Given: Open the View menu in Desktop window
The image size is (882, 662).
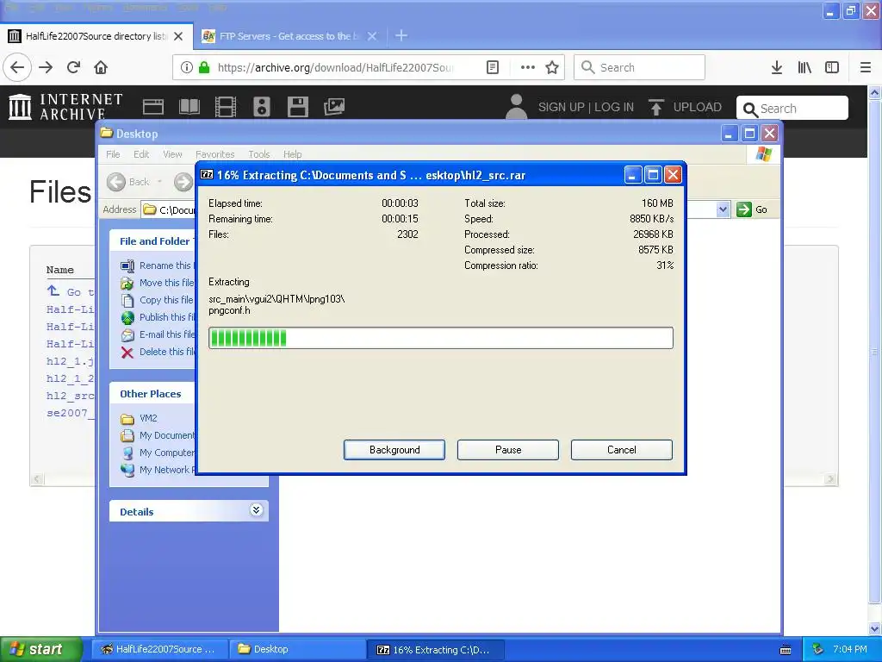Looking at the screenshot, I should pos(172,154).
